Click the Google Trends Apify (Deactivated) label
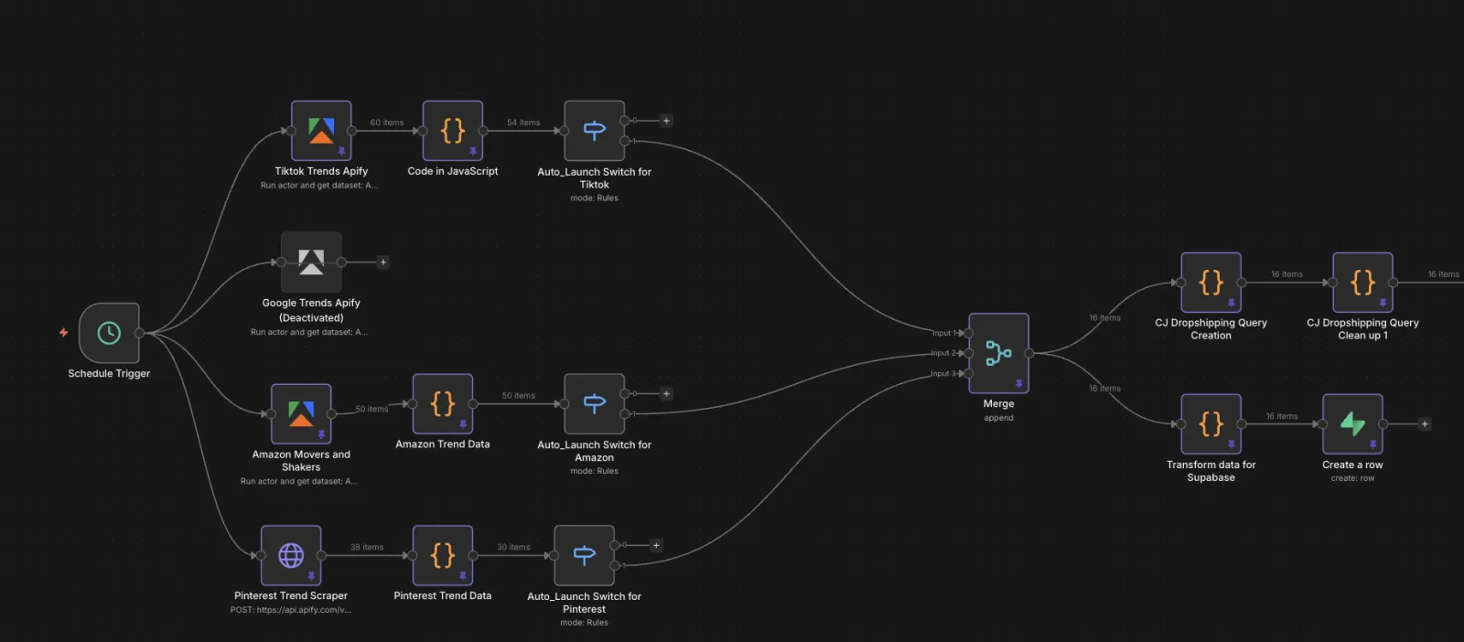The height and width of the screenshot is (642, 1464). coord(311,310)
